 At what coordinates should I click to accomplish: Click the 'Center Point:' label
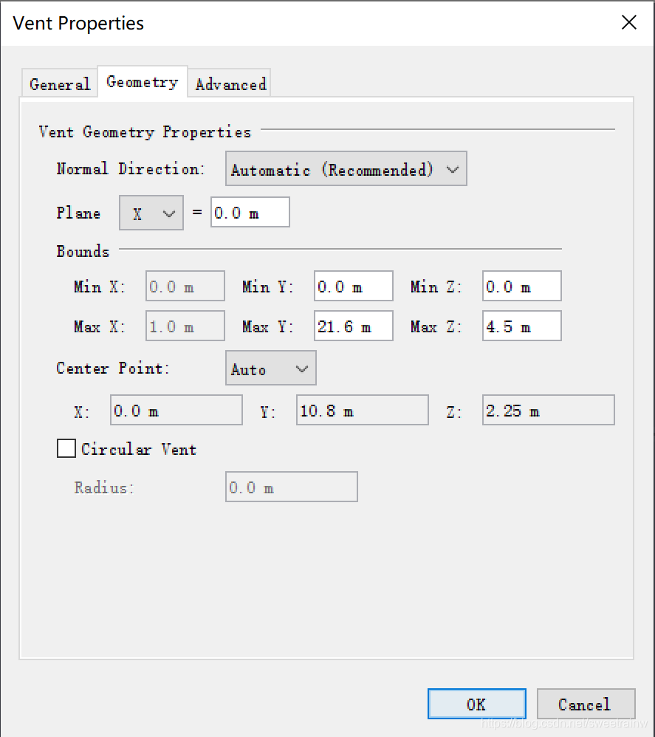113,368
